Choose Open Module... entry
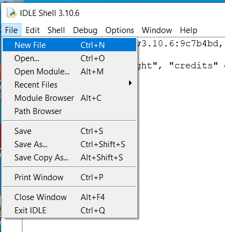The height and width of the screenshot is (232, 225). (x=69, y=72)
